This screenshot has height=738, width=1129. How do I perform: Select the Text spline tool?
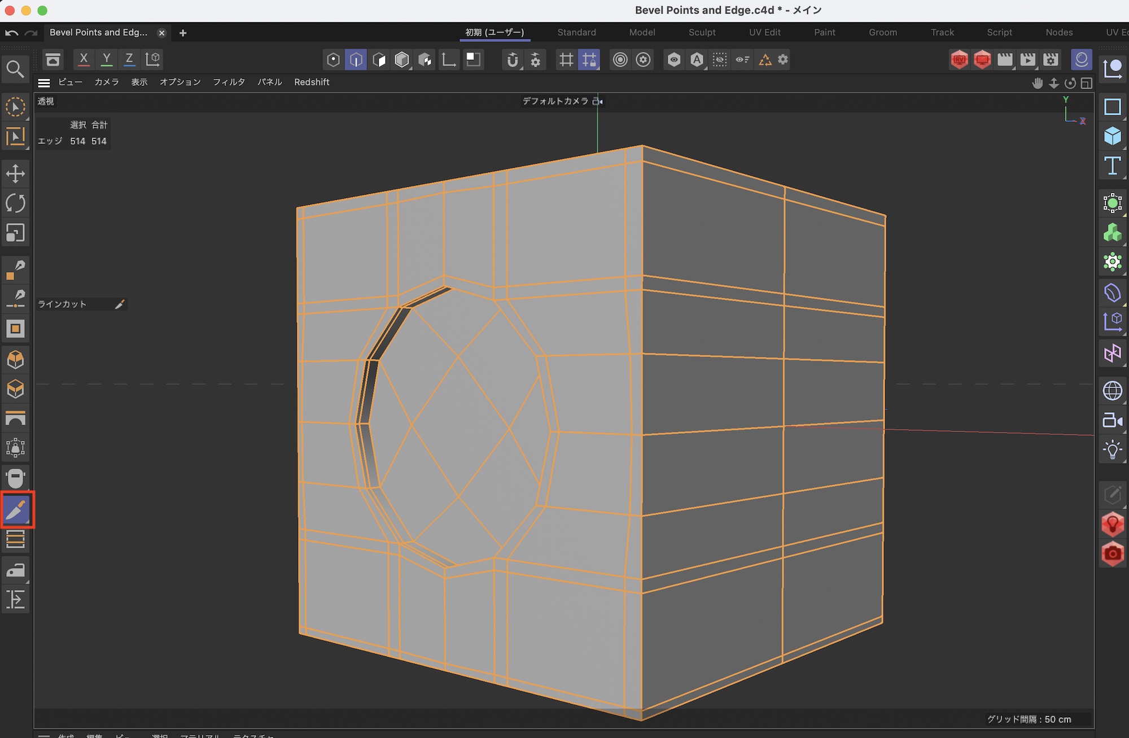tap(1112, 166)
